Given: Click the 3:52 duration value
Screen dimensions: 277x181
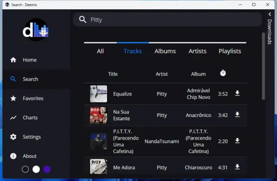Looking at the screenshot, I should coord(223,94).
